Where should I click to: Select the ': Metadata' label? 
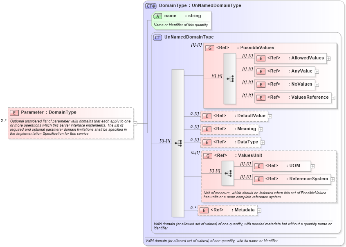click(243, 210)
